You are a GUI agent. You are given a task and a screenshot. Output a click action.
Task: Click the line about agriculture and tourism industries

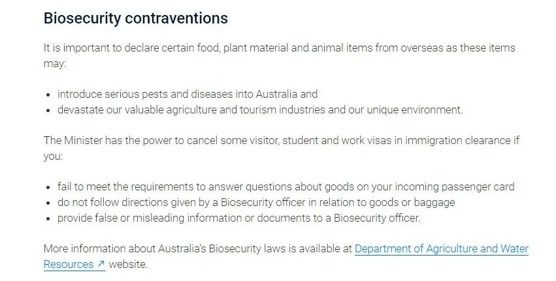(x=260, y=110)
